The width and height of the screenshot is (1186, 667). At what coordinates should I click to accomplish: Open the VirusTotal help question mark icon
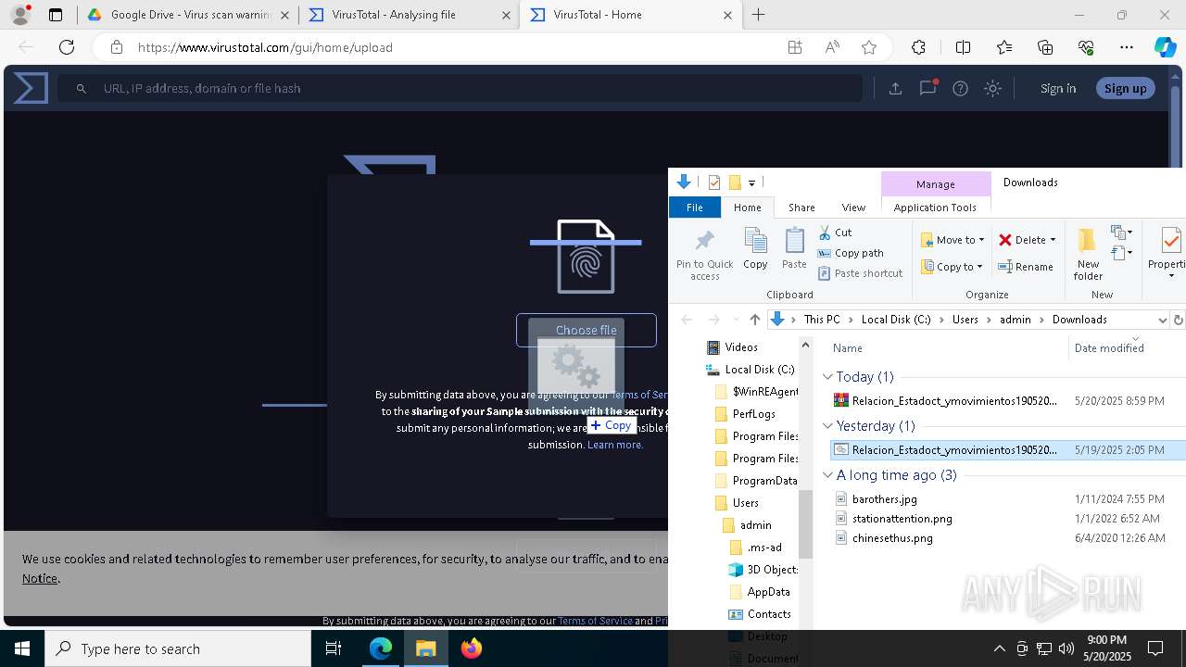(x=961, y=88)
